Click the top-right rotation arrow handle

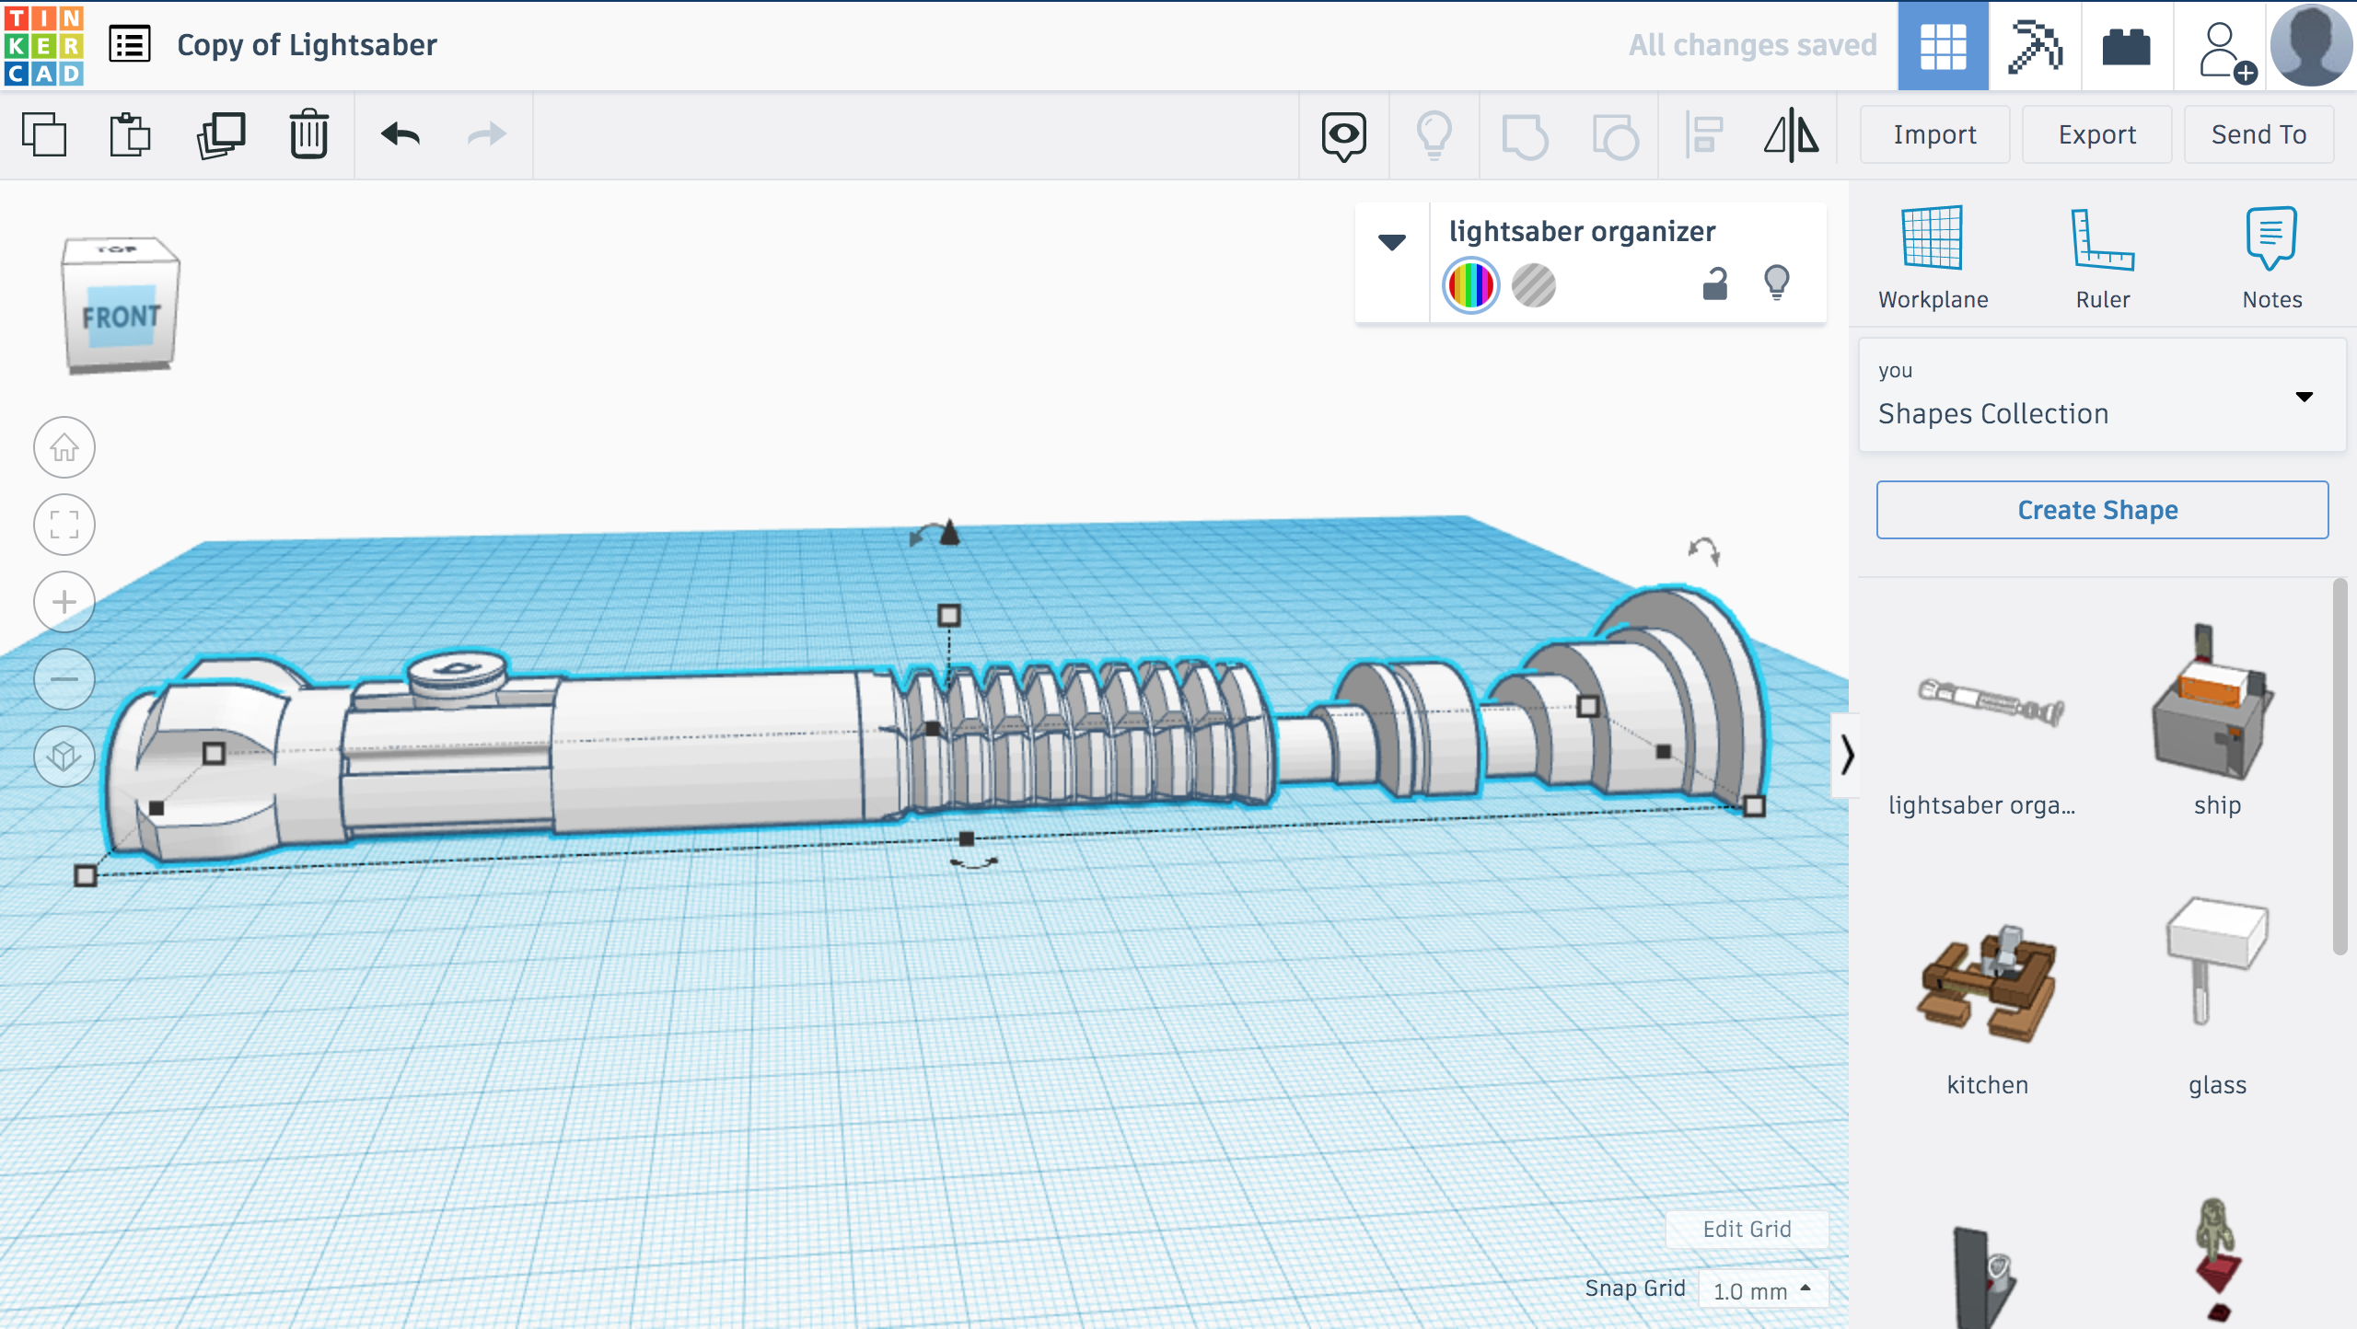[x=1704, y=550]
